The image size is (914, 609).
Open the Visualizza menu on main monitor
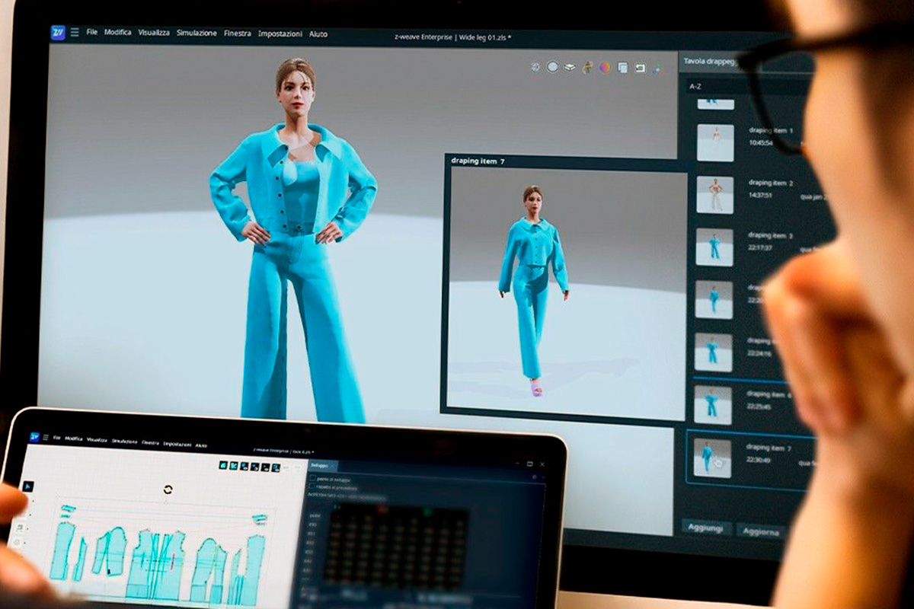[154, 33]
